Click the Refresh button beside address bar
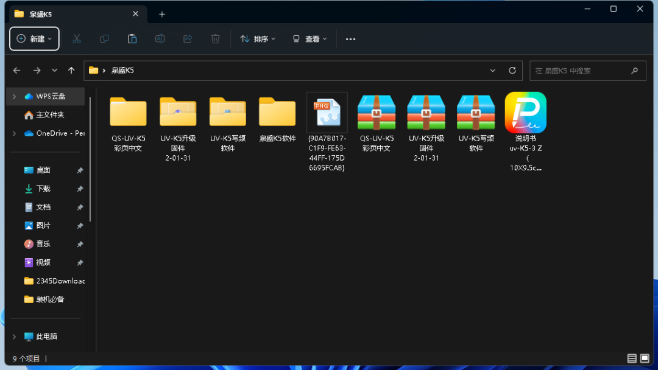 (x=512, y=71)
